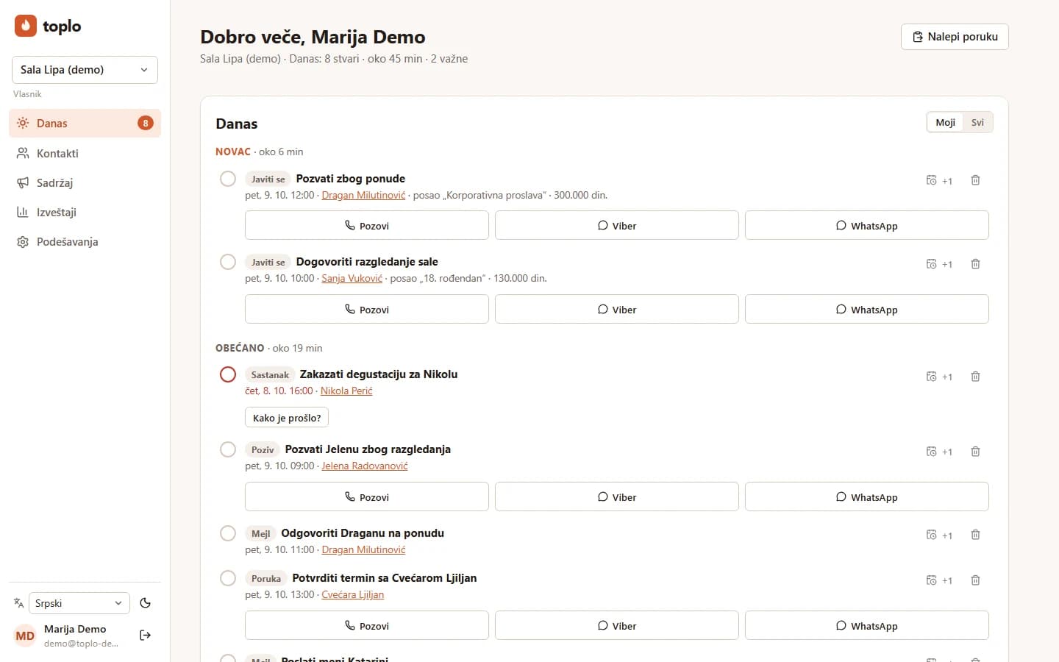Toggle dark mode using the moon icon

point(146,603)
